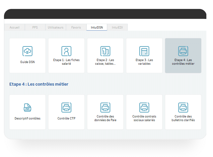Image resolution: width=213 pixels, height=157 pixels.
Task: Open Contrôle des bulletins clarifiés icon
Action: pyautogui.click(x=183, y=108)
